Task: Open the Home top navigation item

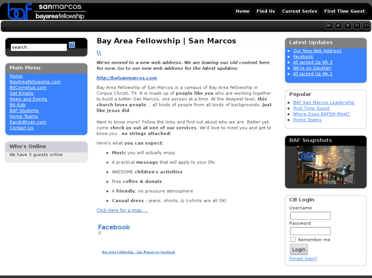Action: [x=243, y=11]
